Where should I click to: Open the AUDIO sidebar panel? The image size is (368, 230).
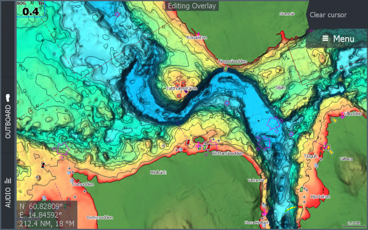(x=8, y=192)
